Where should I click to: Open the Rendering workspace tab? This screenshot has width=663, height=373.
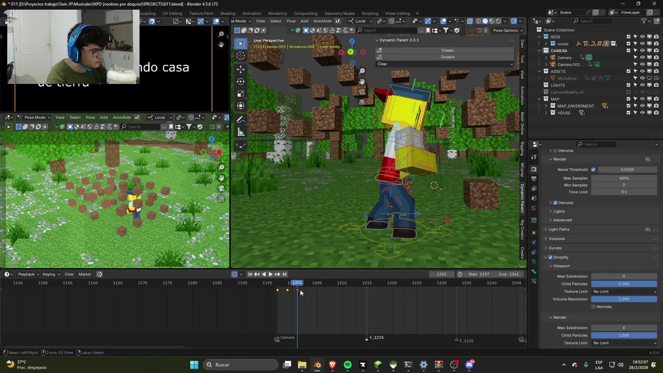pos(277,13)
